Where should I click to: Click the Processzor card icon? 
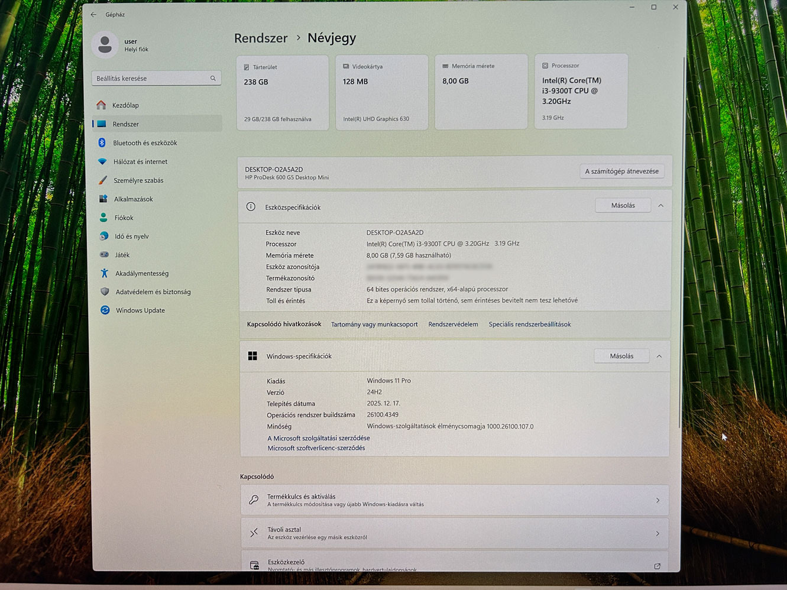pyautogui.click(x=545, y=66)
